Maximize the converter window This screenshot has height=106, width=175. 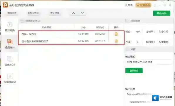click(165, 5)
